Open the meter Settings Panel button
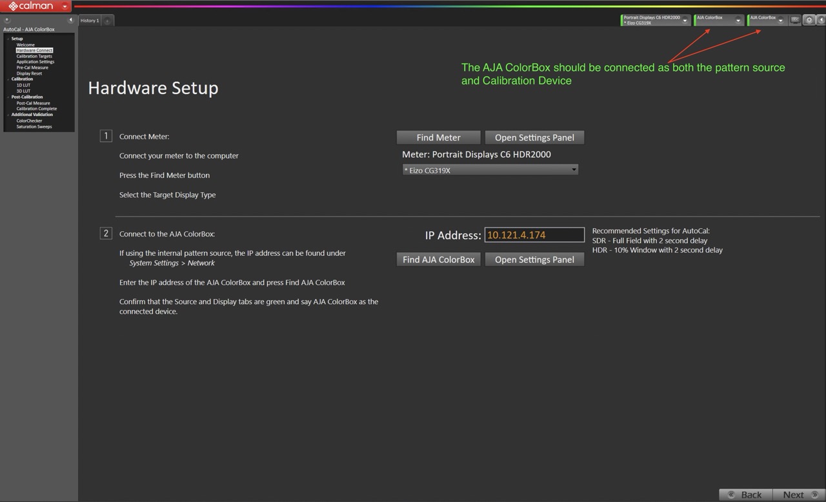826x502 pixels. [534, 137]
